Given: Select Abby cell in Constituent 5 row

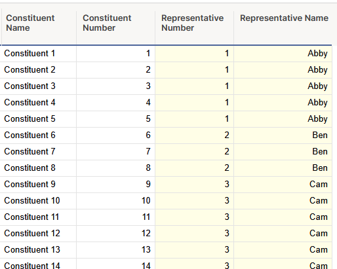Looking at the screenshot, I should tap(283, 119).
